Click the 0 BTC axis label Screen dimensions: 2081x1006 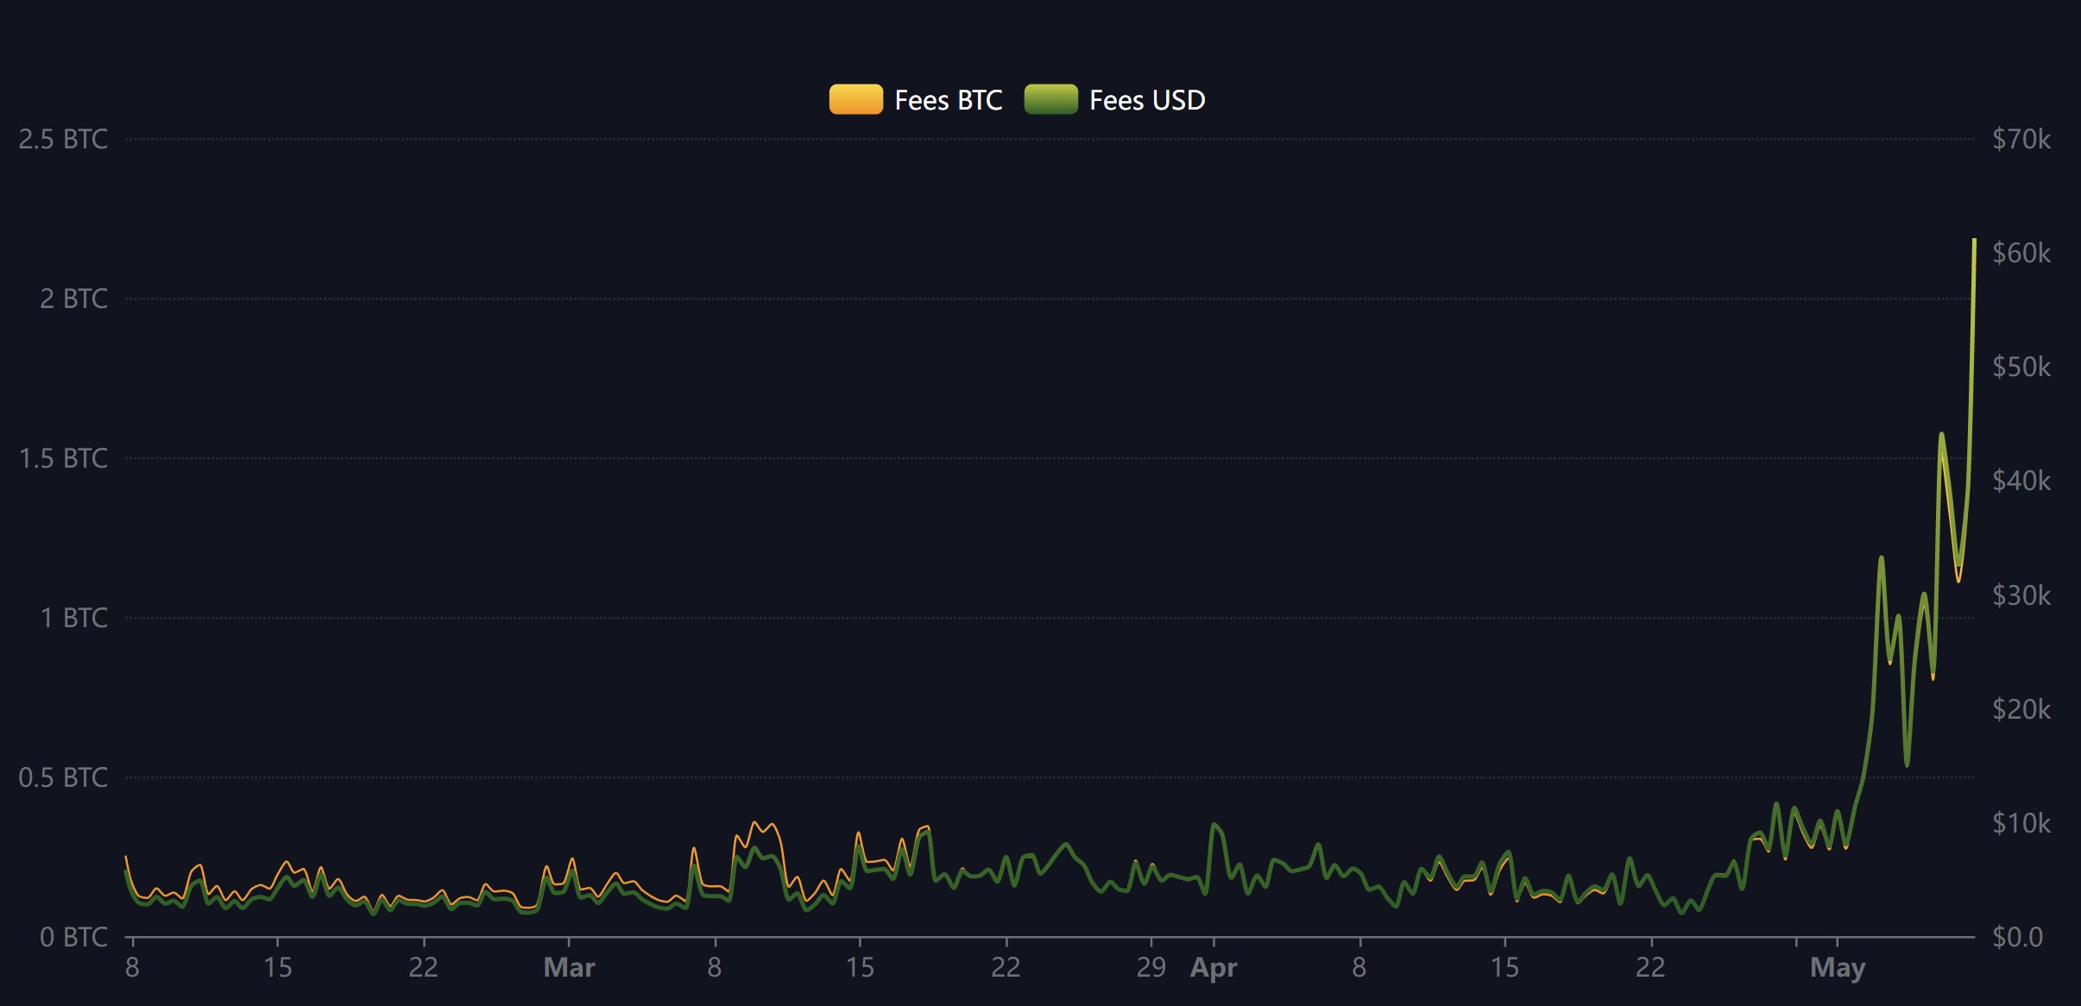(73, 937)
